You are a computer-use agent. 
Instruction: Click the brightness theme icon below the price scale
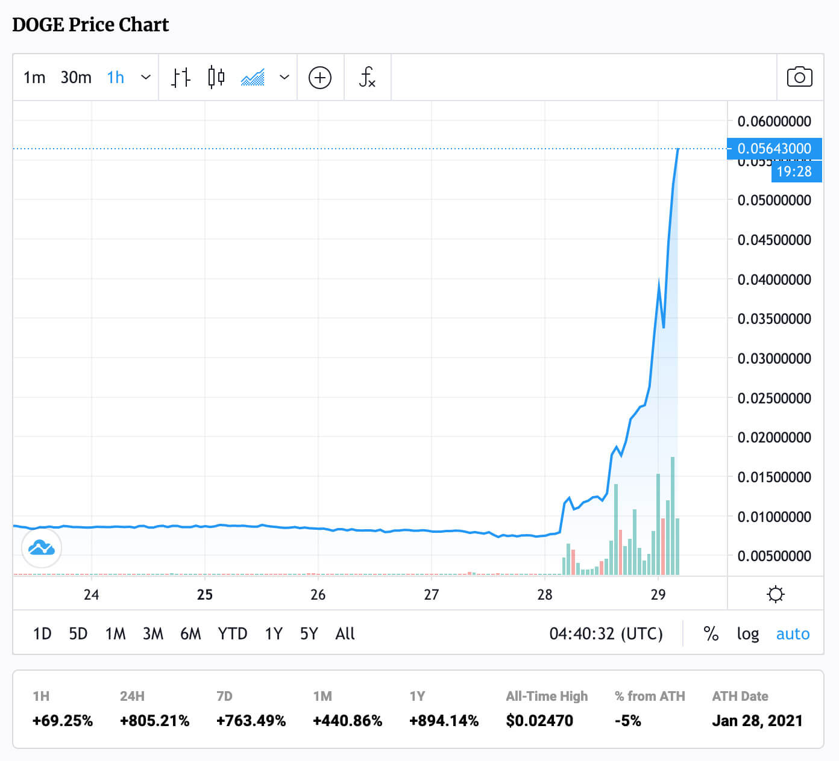[x=775, y=594]
